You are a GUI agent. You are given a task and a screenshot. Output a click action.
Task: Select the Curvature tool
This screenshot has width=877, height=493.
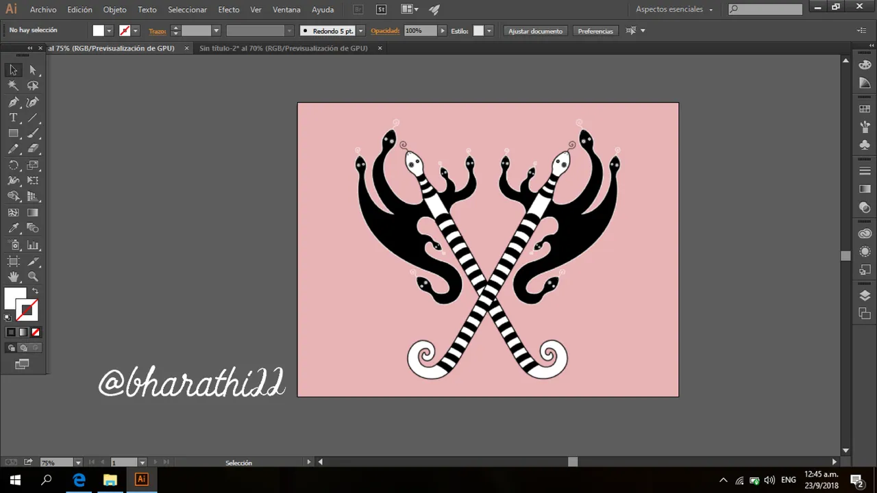[x=33, y=102]
